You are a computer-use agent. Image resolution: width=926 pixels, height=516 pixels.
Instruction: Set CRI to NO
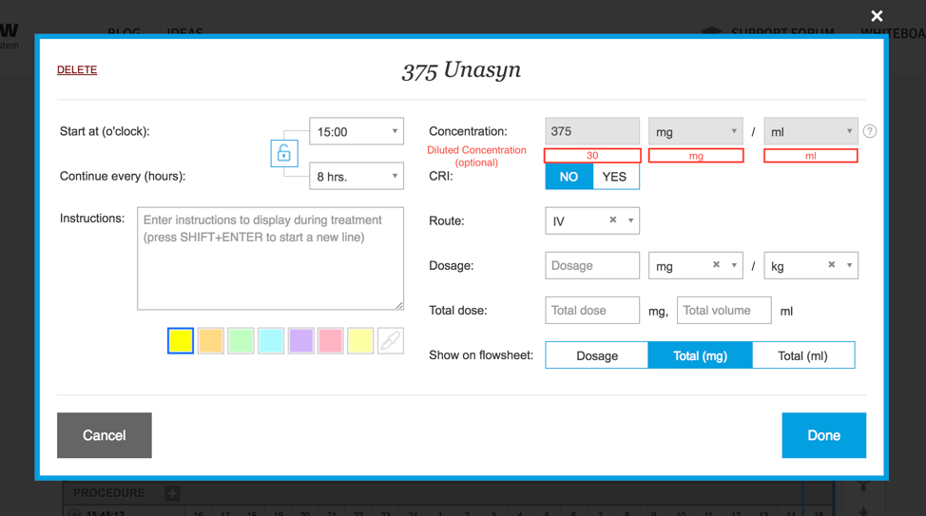569,177
